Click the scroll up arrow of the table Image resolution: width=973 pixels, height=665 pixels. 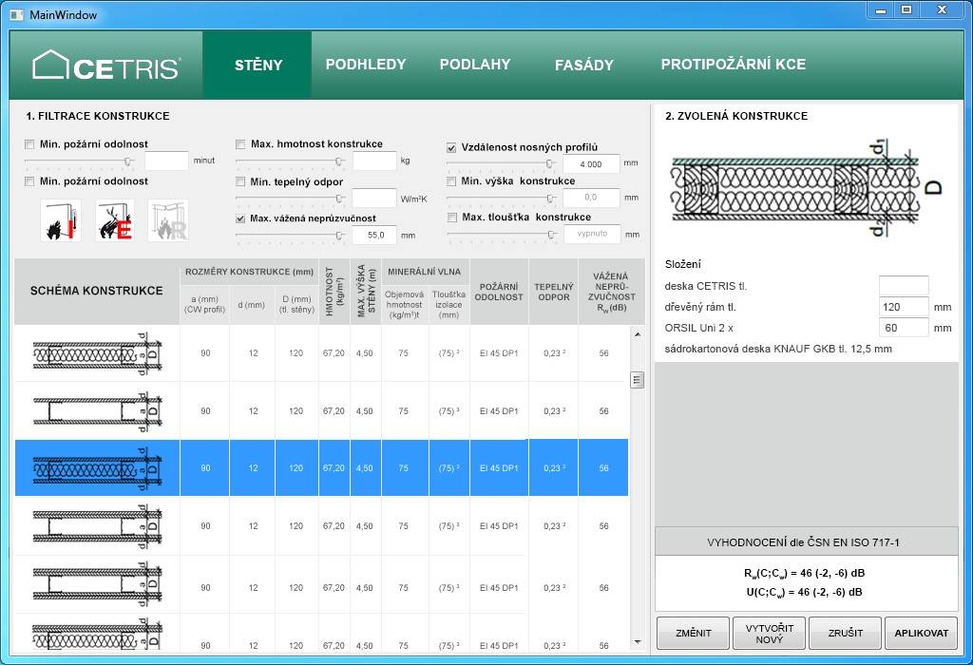pyautogui.click(x=637, y=334)
